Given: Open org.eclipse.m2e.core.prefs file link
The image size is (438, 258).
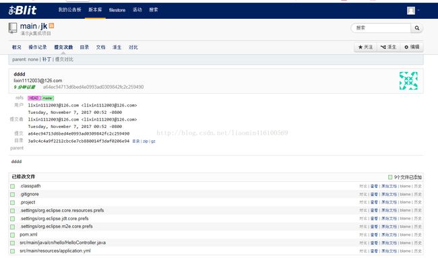Looking at the screenshot, I should click(x=56, y=226).
